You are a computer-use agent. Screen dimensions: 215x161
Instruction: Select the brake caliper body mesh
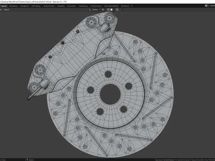[72, 52]
